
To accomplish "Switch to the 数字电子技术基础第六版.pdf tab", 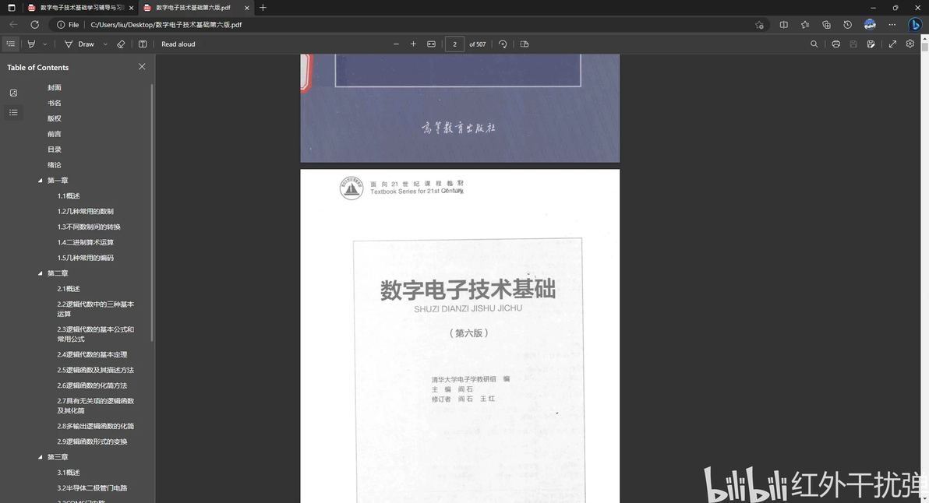I will pyautogui.click(x=196, y=8).
